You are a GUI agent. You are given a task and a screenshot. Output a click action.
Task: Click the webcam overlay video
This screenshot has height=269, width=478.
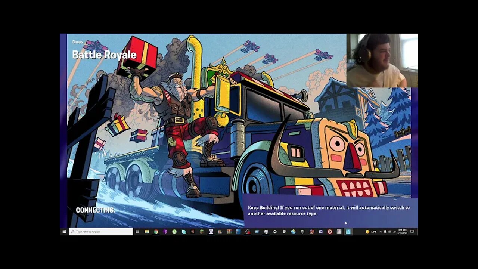tap(382, 61)
